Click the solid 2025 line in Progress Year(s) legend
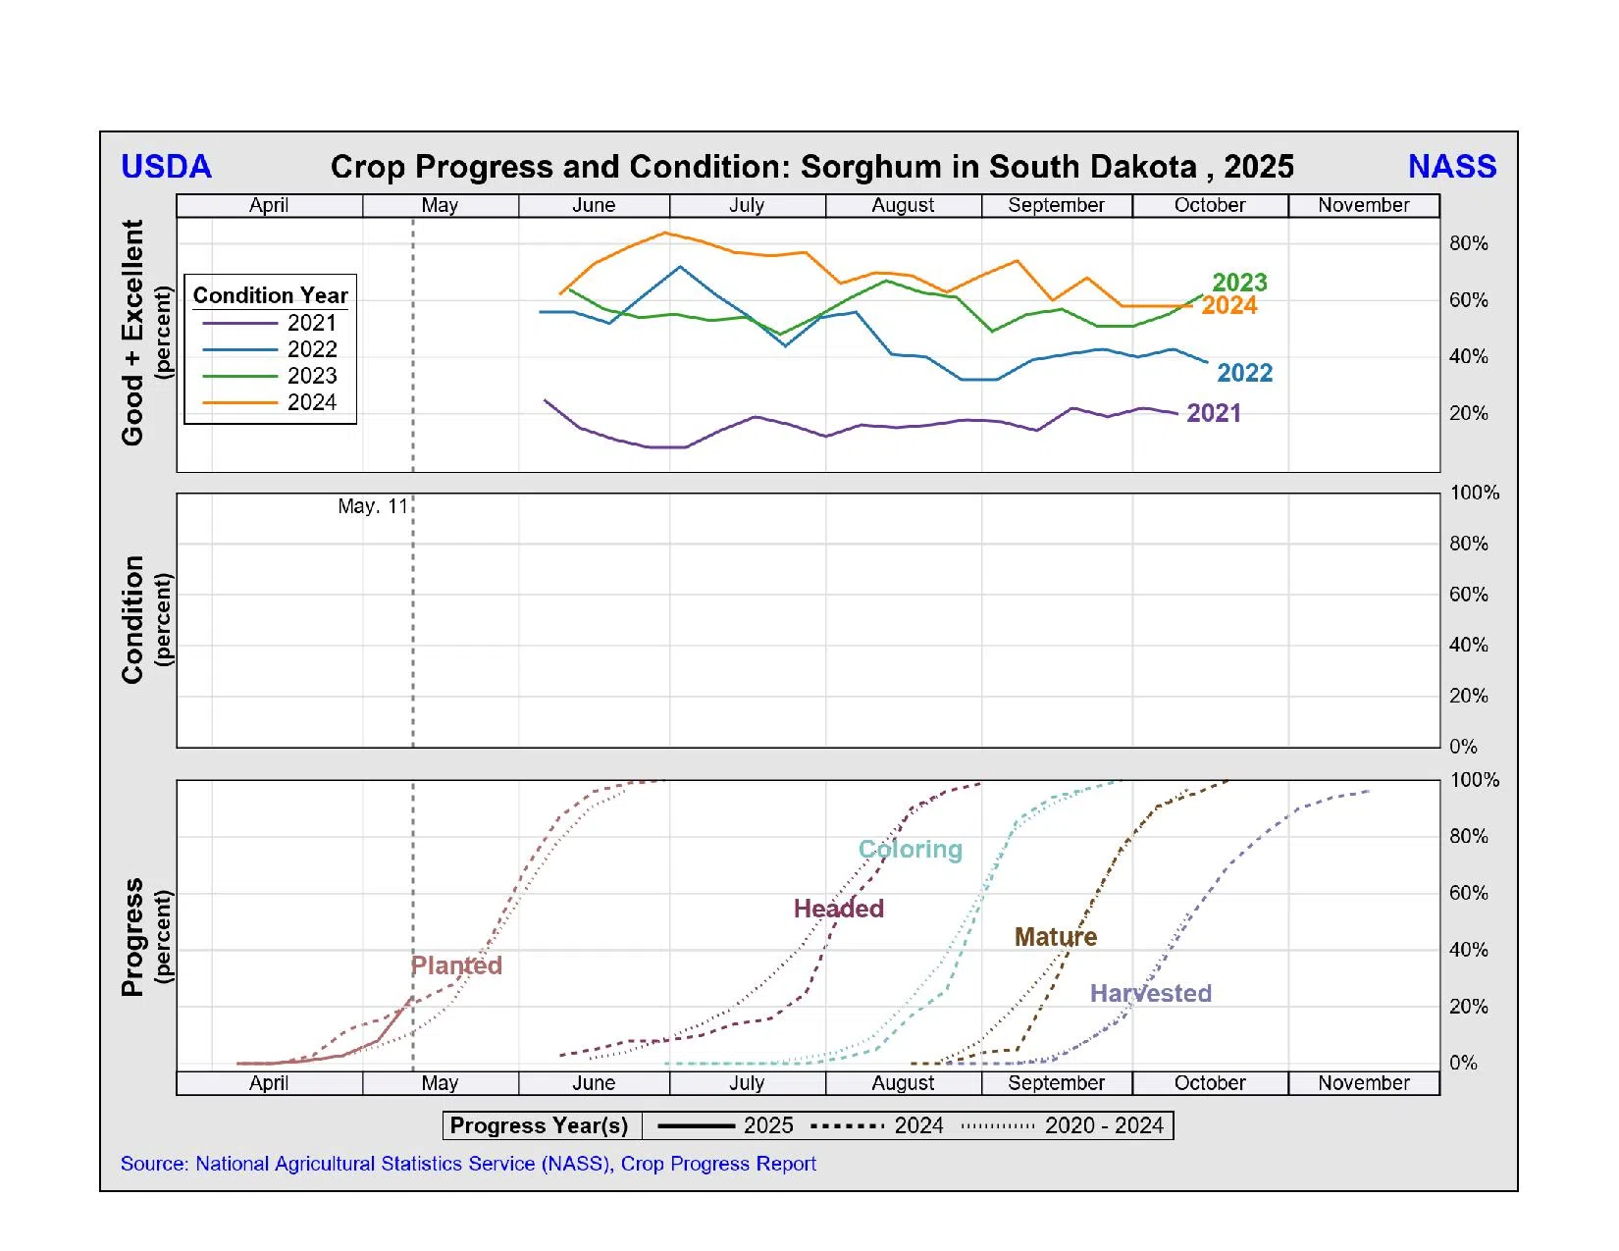 696,1125
